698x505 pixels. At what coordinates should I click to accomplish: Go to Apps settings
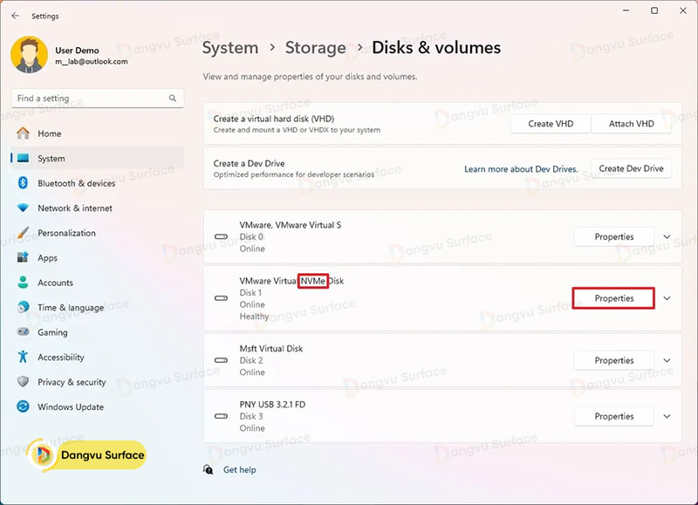[x=48, y=257]
